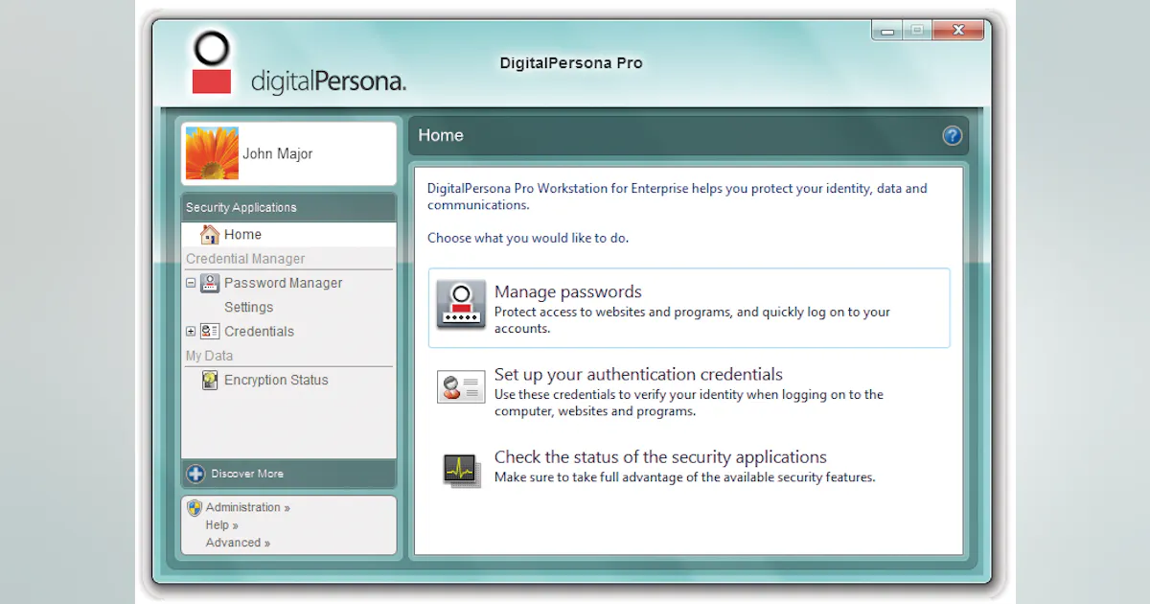Click the Encryption Status icon
The width and height of the screenshot is (1150, 604).
coord(210,380)
